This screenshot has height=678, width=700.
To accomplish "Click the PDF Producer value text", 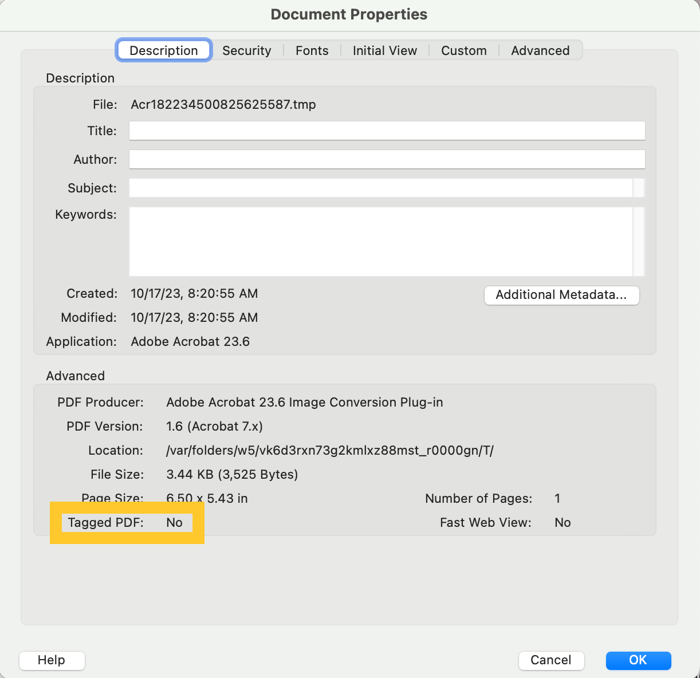I will 304,403.
